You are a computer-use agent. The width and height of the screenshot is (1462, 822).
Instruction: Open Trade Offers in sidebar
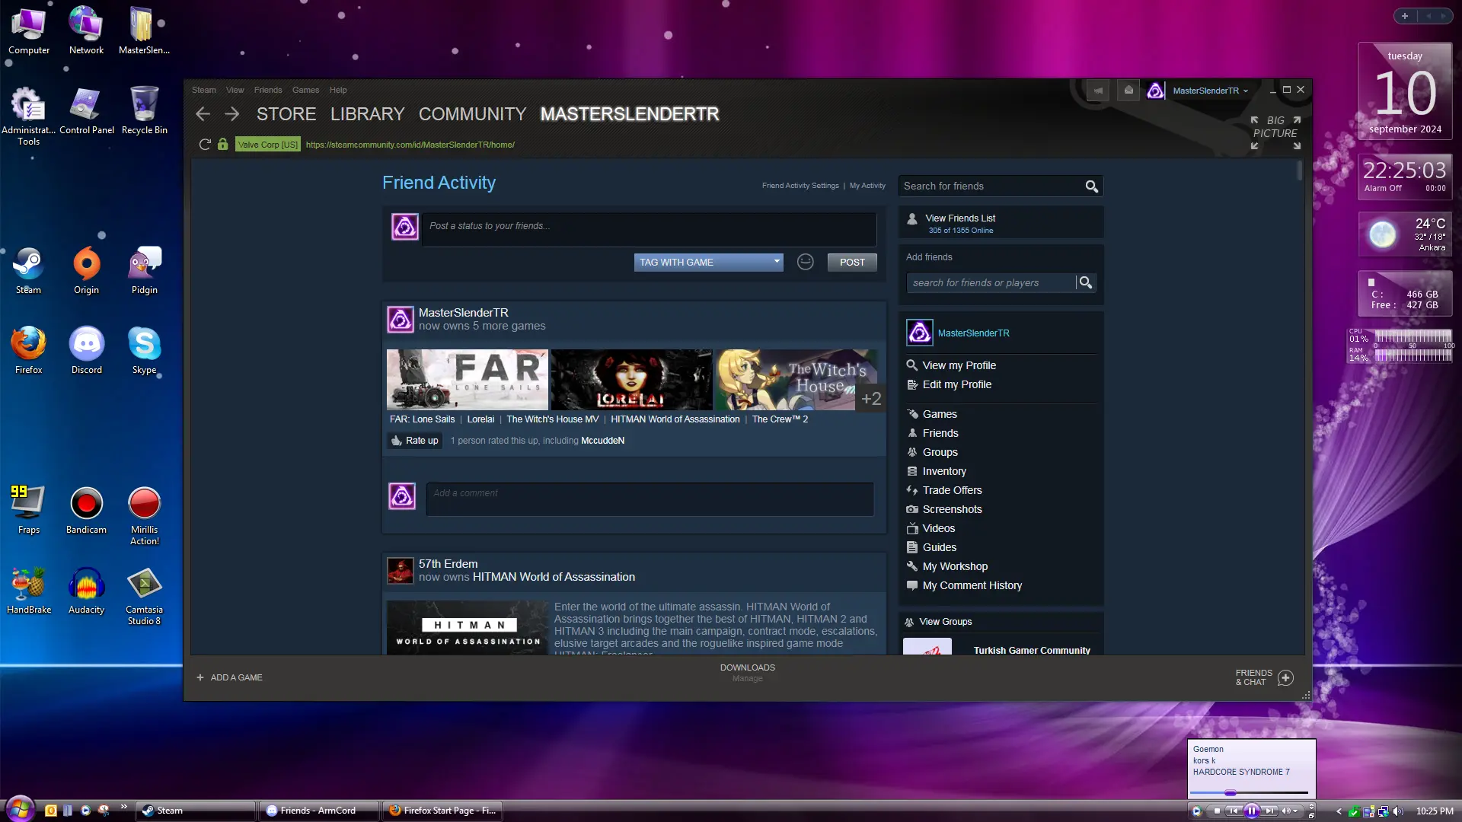[x=952, y=490]
